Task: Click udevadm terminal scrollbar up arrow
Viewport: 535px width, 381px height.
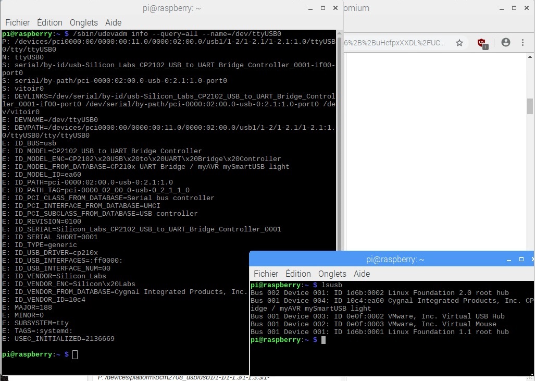Action: pos(339,33)
